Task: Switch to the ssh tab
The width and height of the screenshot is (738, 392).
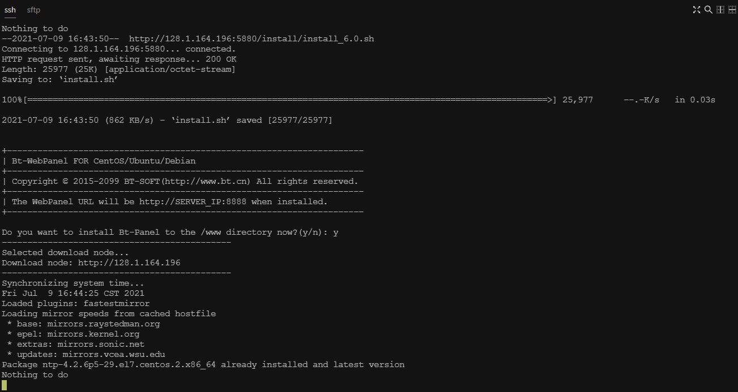Action: [10, 10]
